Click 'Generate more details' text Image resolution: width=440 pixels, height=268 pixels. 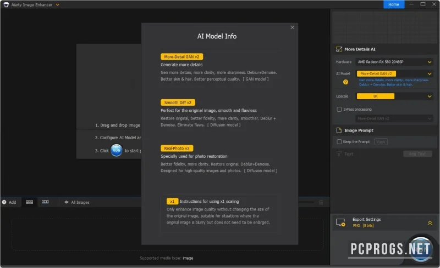[182, 65]
